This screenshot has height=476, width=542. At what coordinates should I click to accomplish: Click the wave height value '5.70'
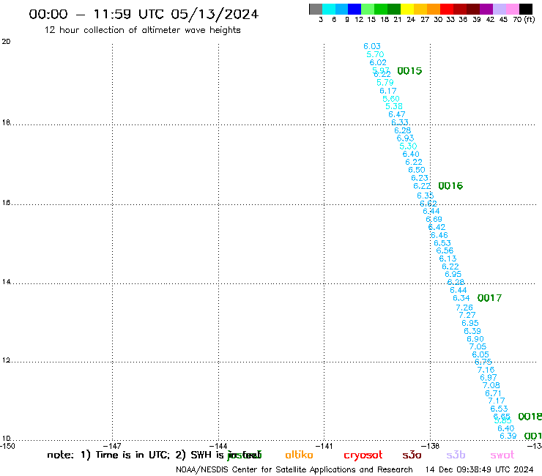[x=375, y=54]
